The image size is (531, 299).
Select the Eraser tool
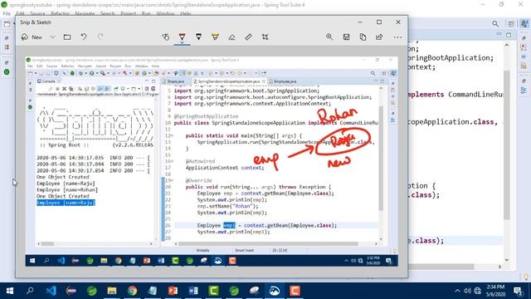[231, 37]
